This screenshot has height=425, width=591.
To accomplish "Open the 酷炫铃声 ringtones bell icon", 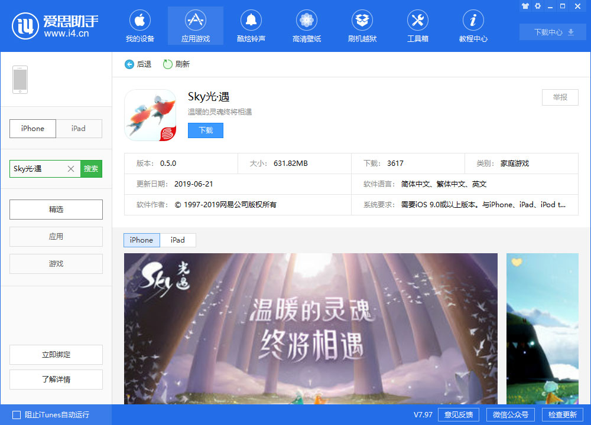I will 251,21.
